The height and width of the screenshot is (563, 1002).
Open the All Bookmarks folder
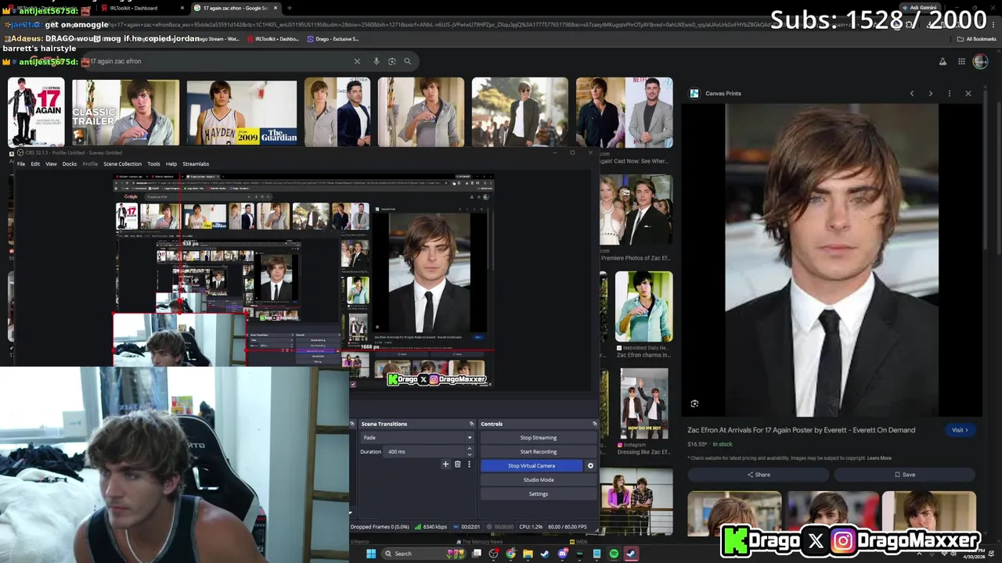pos(976,38)
